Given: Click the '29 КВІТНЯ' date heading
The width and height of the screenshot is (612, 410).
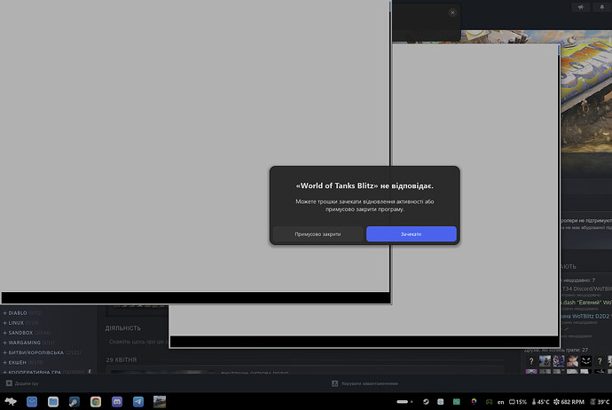Looking at the screenshot, I should tap(122, 359).
